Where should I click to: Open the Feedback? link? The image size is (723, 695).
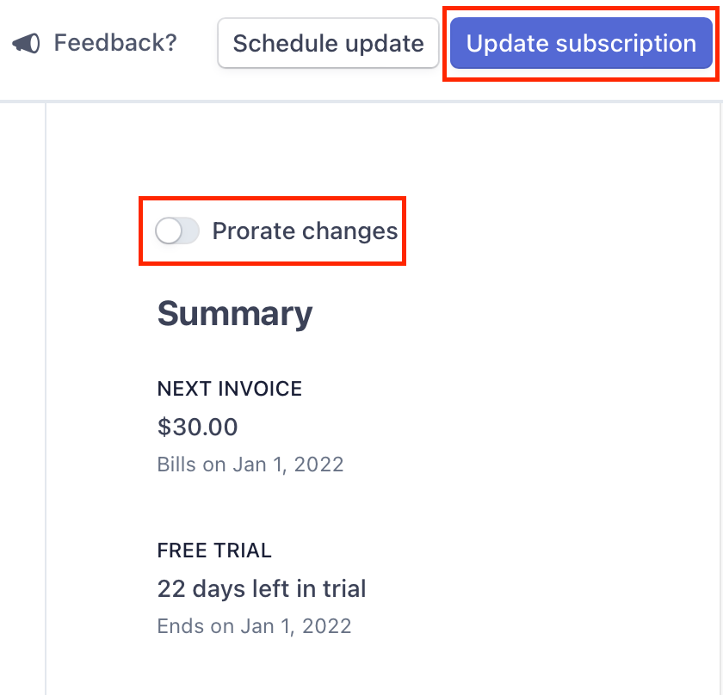(114, 43)
